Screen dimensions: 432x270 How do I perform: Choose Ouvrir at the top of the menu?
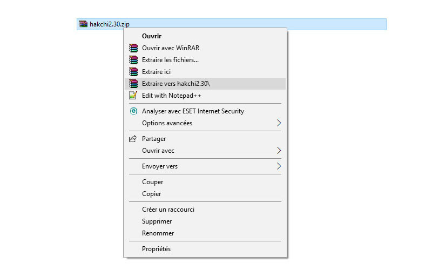[151, 36]
